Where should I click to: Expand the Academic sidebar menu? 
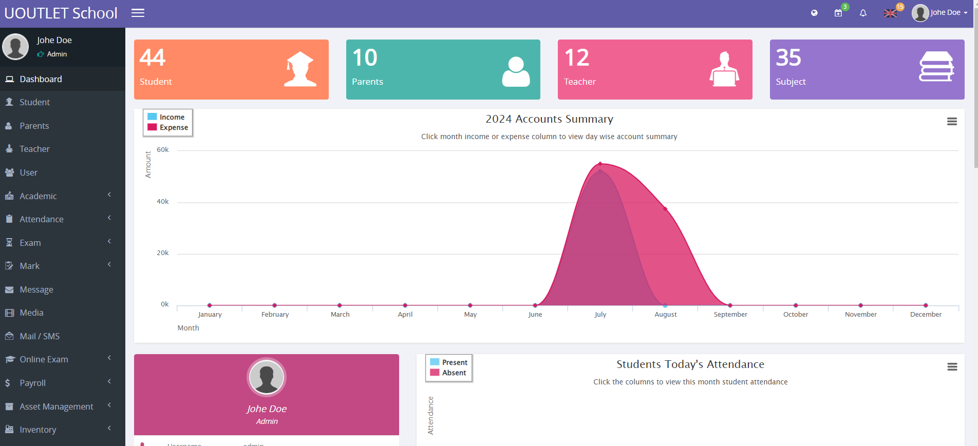tap(62, 196)
